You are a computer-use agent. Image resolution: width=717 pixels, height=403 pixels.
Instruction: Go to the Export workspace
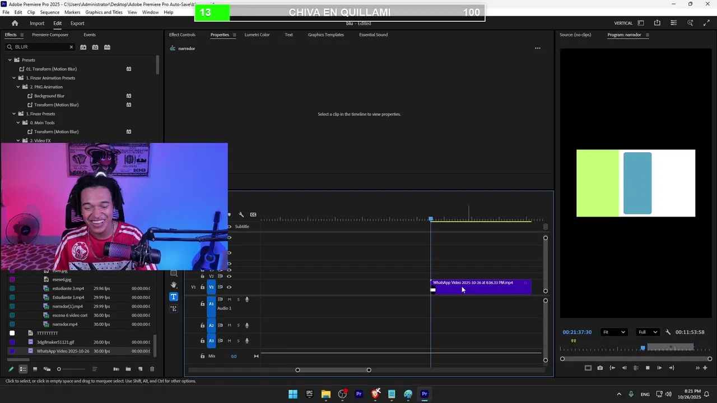(x=77, y=24)
